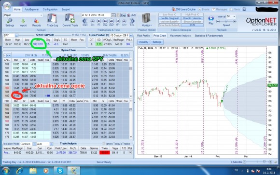Select the Double Diagonal strategy

click(169, 18)
